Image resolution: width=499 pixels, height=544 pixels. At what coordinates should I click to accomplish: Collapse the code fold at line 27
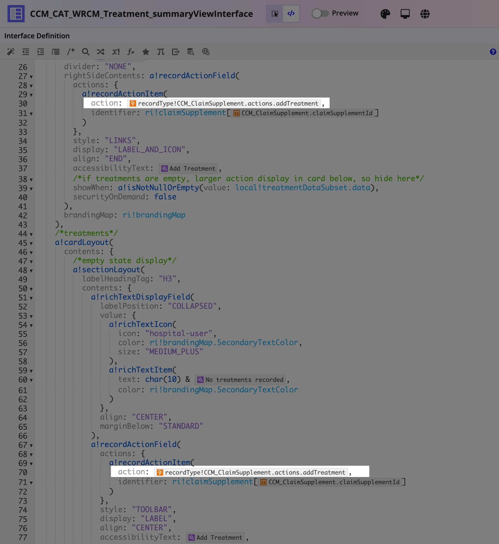click(x=31, y=77)
